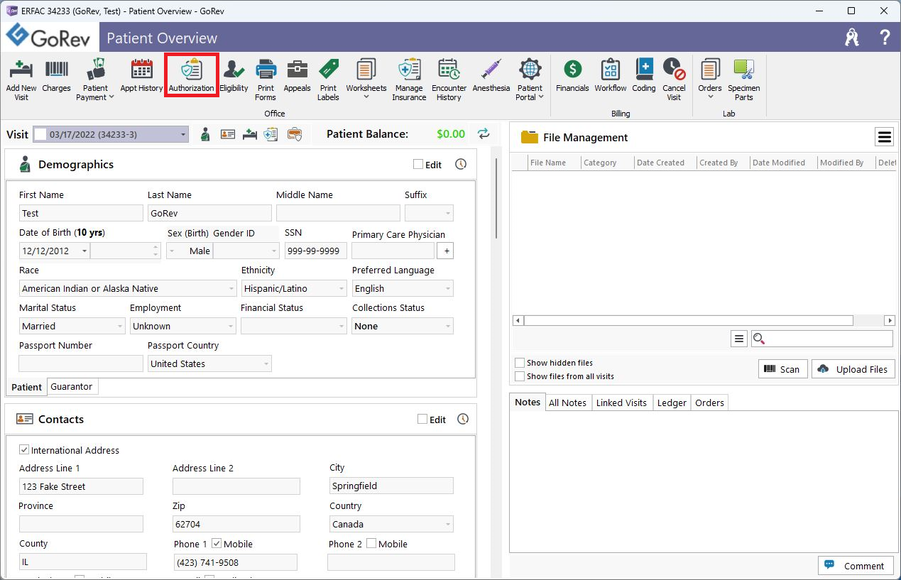Open the Coding tool
The height and width of the screenshot is (580, 901).
pos(644,76)
